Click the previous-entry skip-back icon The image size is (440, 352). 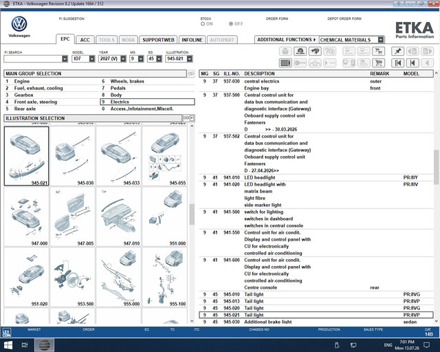point(412,63)
